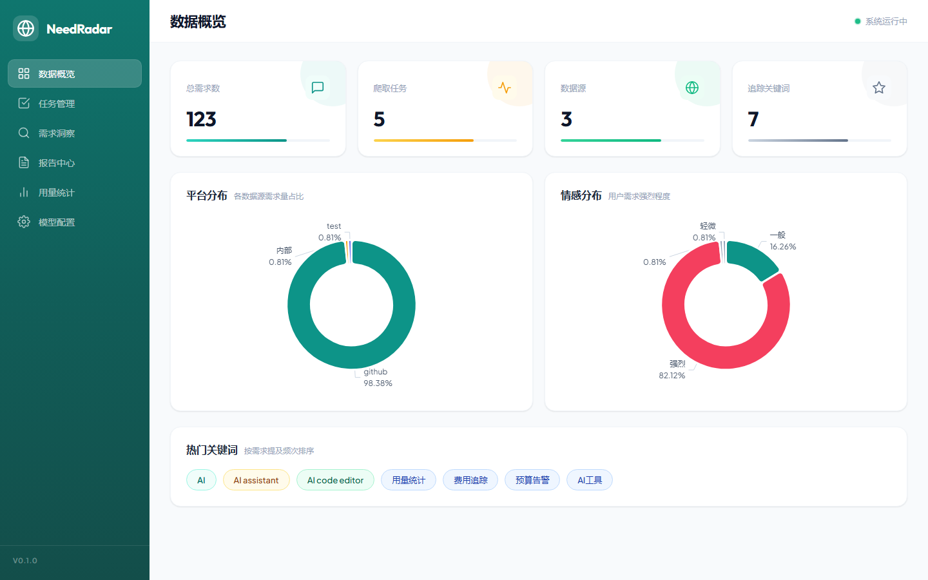This screenshot has height=580, width=928.
Task: Click the 用量统计 bar chart icon in sidebar
Action: (x=24, y=192)
